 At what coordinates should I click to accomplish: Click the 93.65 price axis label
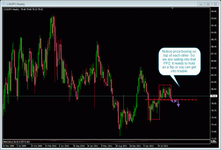(x=214, y=18)
